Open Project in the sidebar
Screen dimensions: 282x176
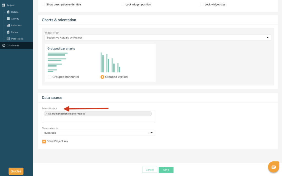tap(10, 5)
